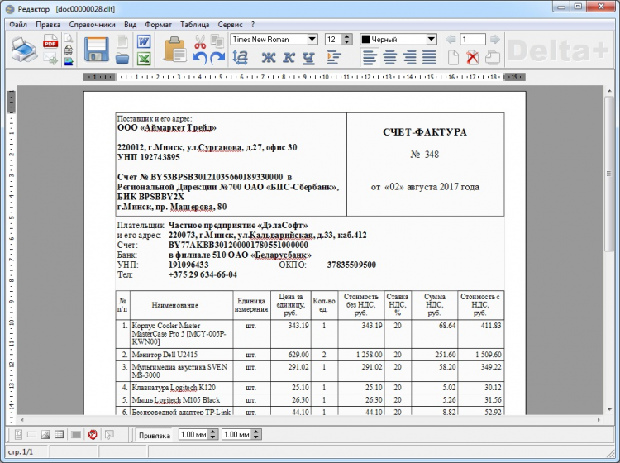This screenshot has width=620, height=463.
Task: Open Черный font color dropdown
Action: (x=432, y=39)
